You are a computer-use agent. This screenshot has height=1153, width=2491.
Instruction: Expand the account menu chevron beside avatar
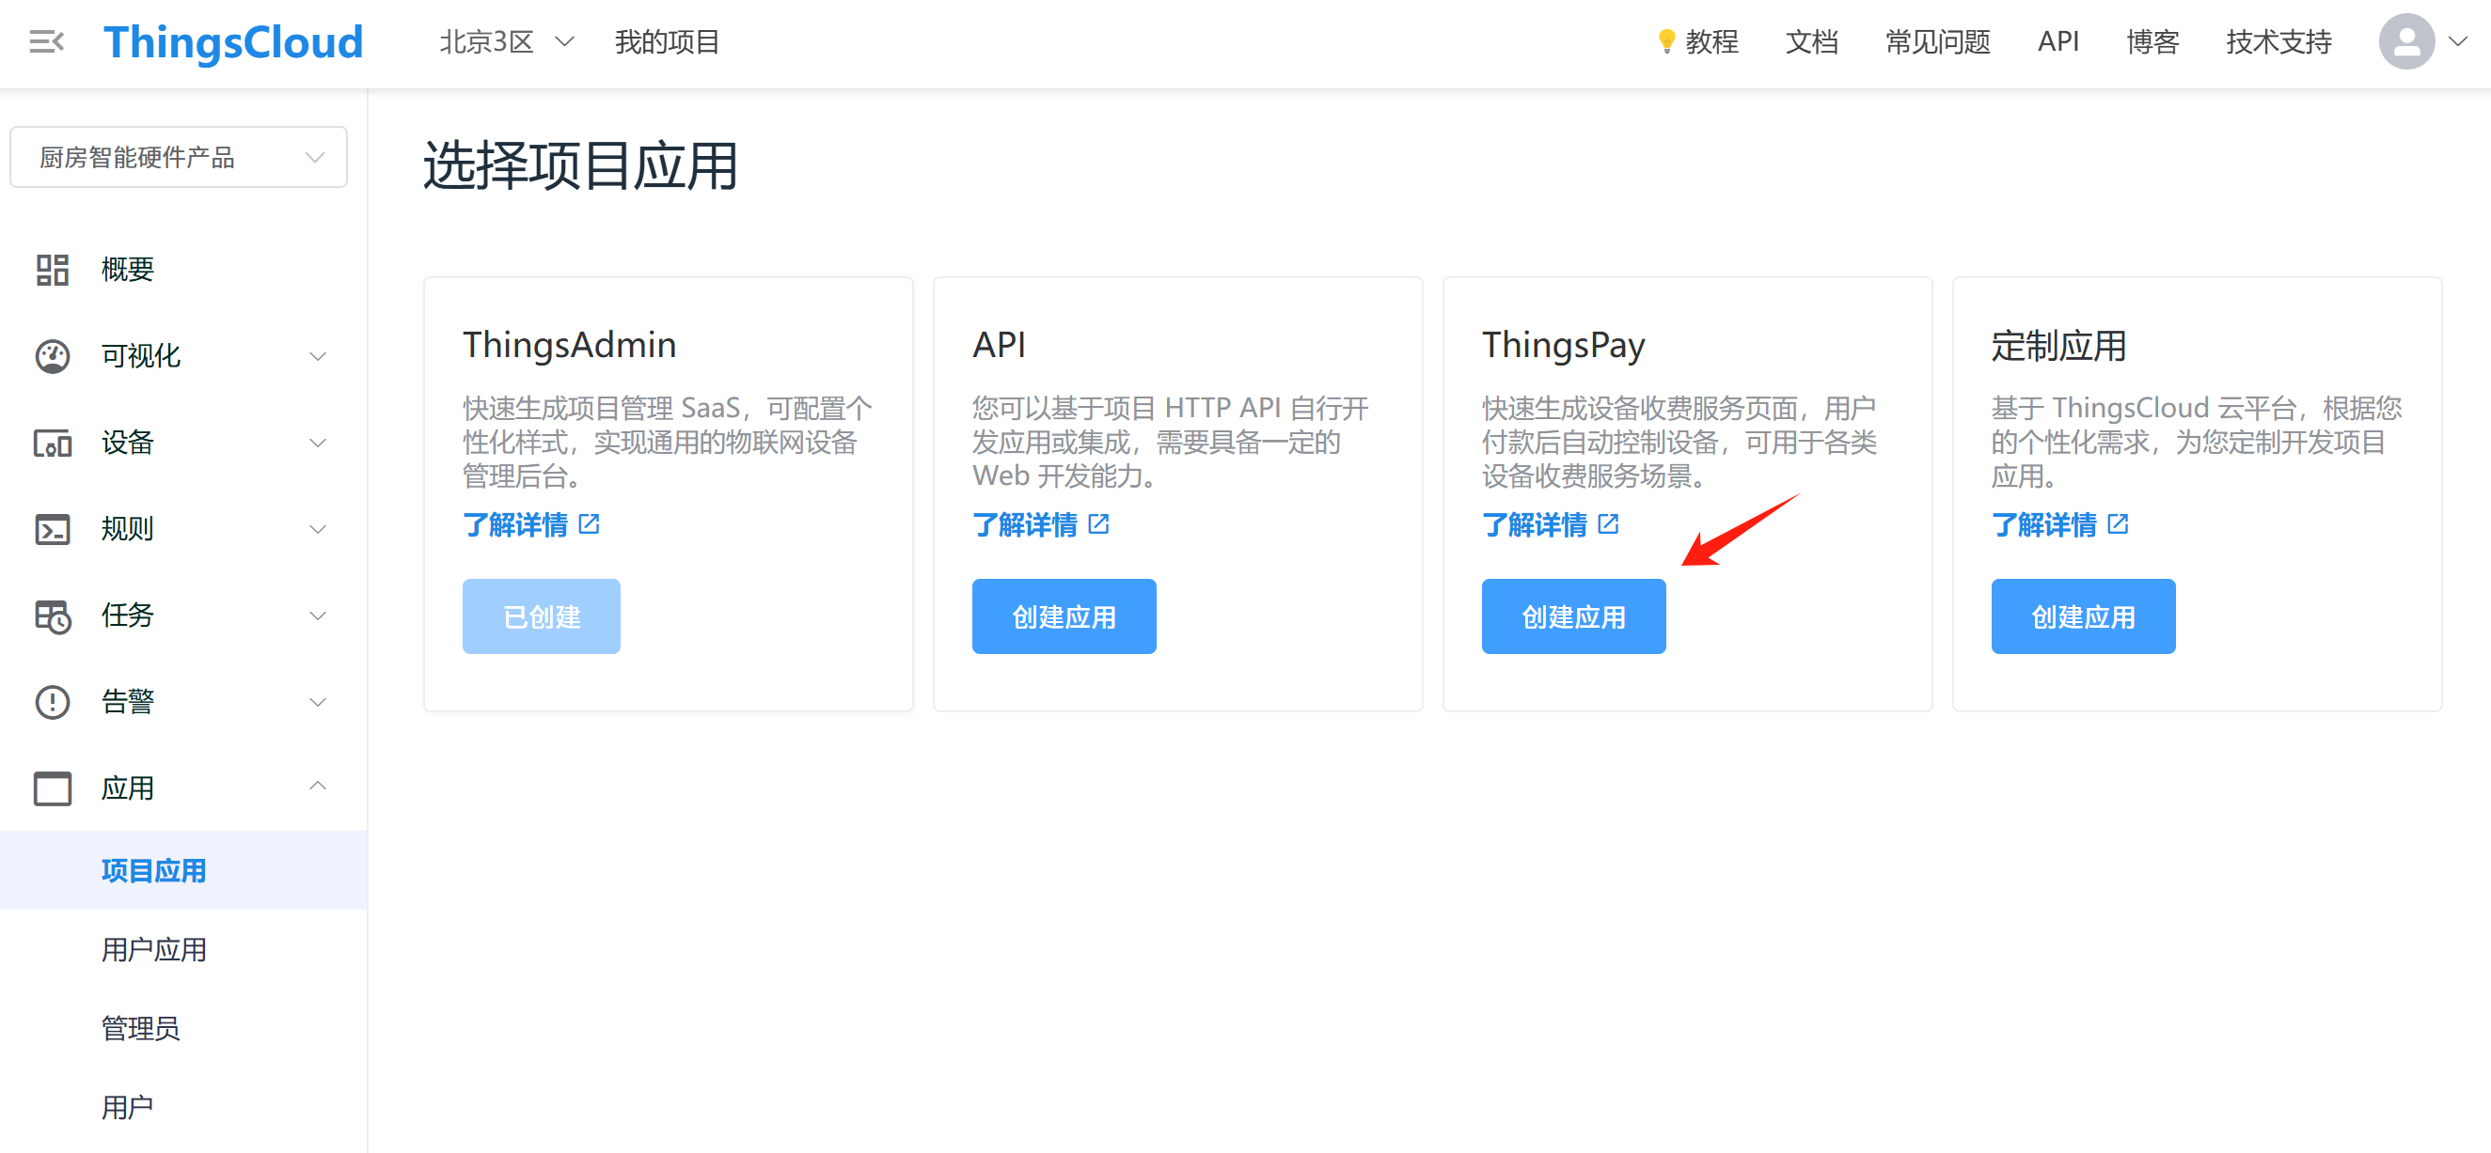pos(2457,41)
